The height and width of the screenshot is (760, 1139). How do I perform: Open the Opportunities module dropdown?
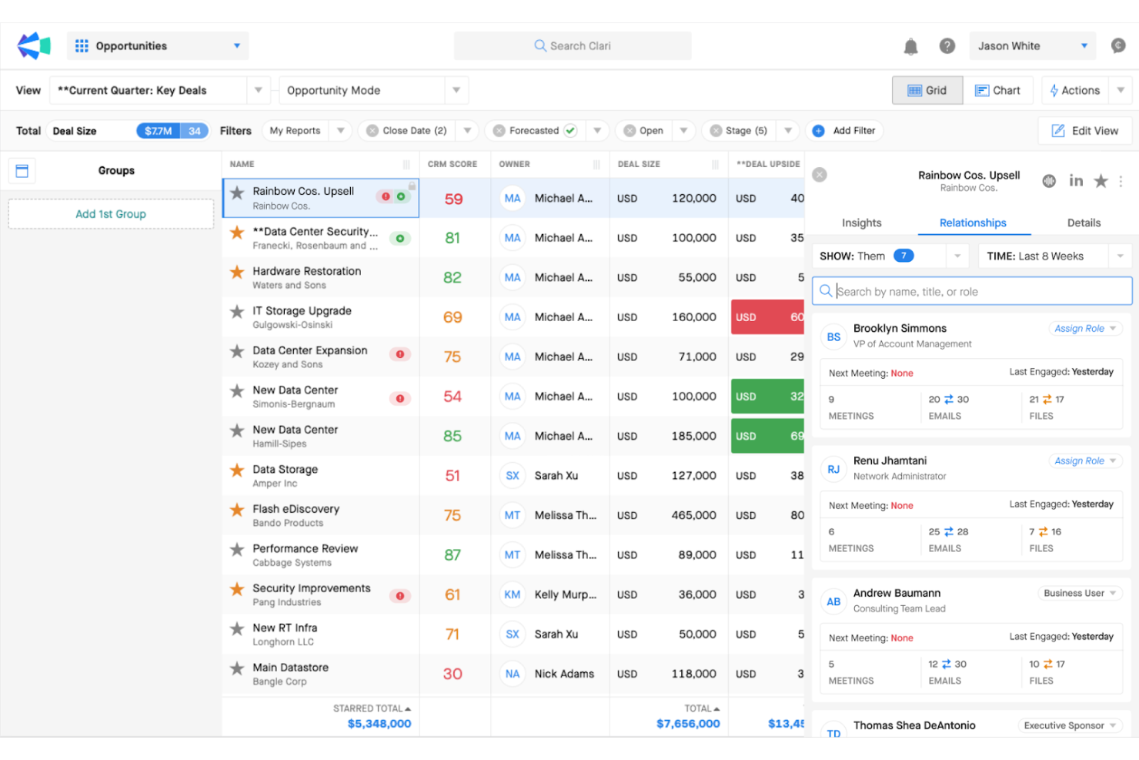coord(237,46)
